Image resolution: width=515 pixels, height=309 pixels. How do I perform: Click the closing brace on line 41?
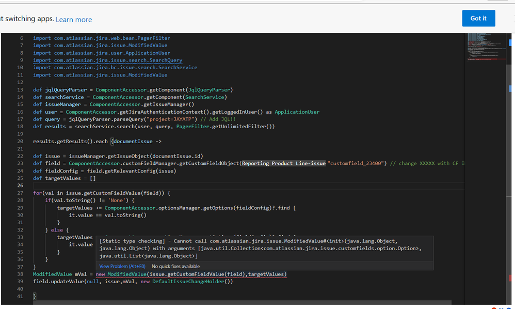point(35,296)
